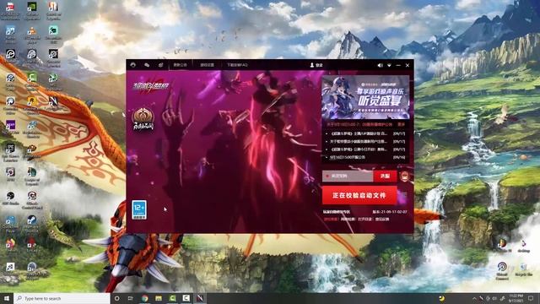Click the server selection field
Image resolution: width=540 pixels, height=304 pixels.
(x=348, y=176)
